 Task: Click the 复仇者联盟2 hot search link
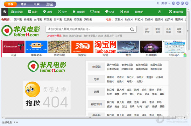pyautogui.click(x=90, y=36)
